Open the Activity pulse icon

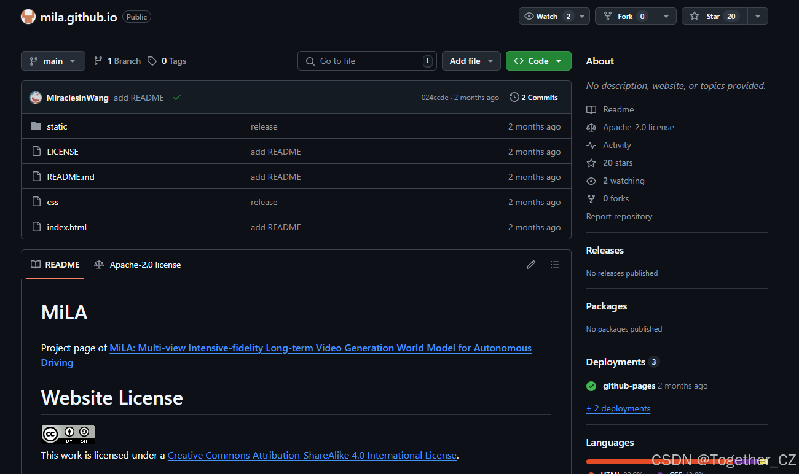pos(591,145)
